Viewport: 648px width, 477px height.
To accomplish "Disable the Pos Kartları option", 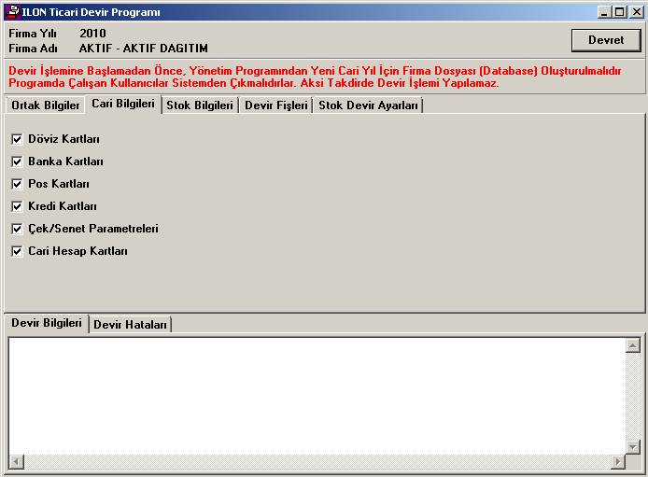I will coord(17,184).
